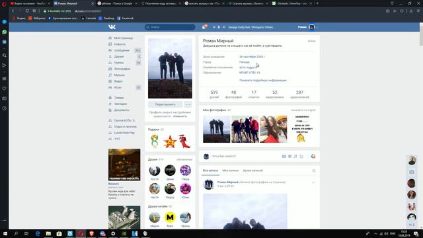
Task: Open the red star gift
Action: tap(170, 141)
